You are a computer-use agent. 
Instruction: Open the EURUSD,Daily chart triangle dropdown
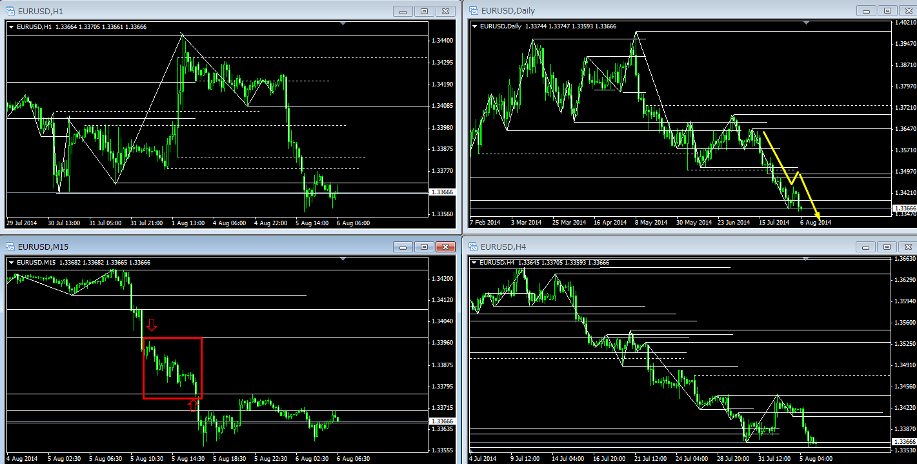coord(475,26)
